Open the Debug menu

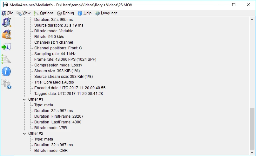(x=65, y=13)
